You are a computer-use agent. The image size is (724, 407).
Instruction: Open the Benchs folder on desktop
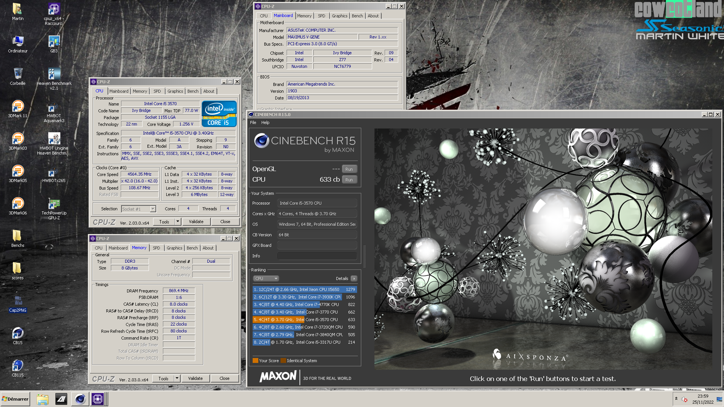(x=18, y=238)
